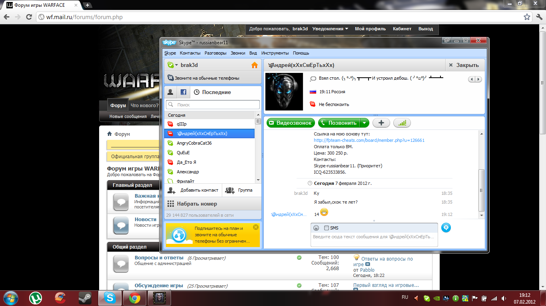Click the clock icon next to Последние

197,92
